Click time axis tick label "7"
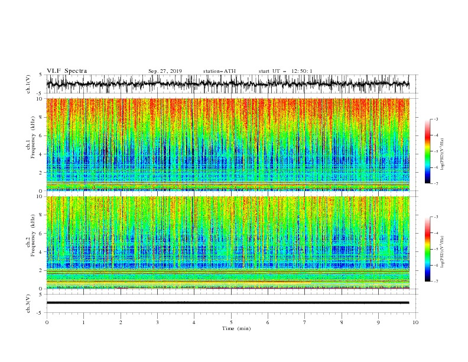This screenshot has width=468, height=362. tap(305, 322)
